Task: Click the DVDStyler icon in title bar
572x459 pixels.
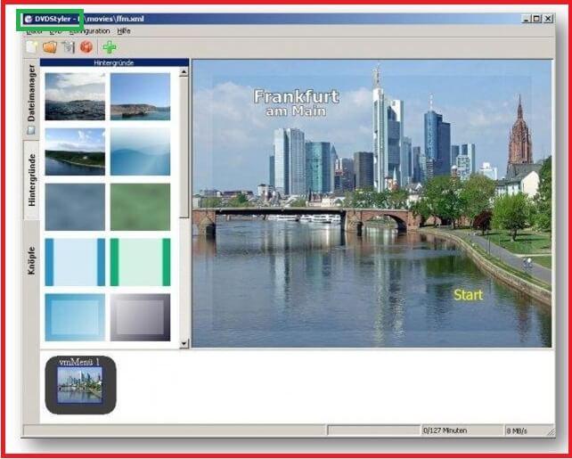Action: pos(28,19)
